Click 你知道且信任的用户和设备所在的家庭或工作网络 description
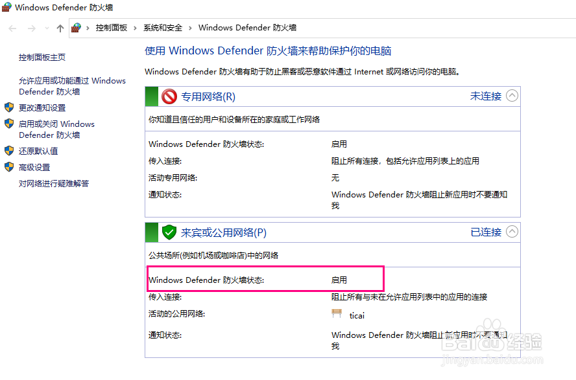 (x=234, y=120)
